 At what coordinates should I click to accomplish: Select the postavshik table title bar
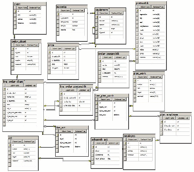[151, 3]
